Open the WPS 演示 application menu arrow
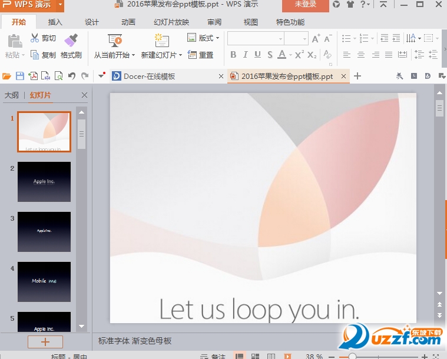This screenshot has height=359, width=447. 60,4
